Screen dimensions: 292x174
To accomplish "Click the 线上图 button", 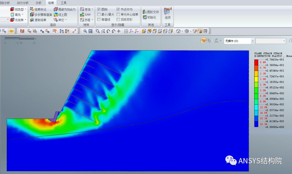I will click(60, 15).
